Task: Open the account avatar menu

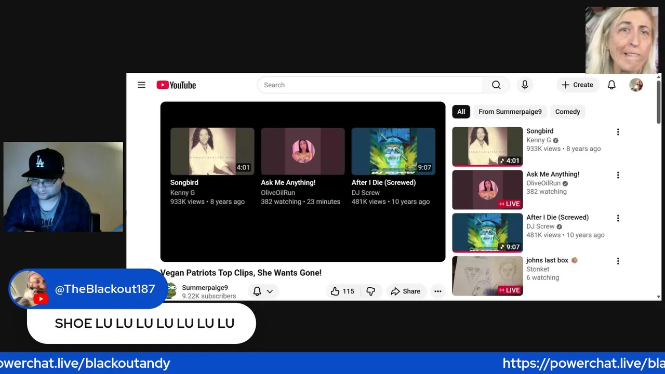Action: click(636, 85)
